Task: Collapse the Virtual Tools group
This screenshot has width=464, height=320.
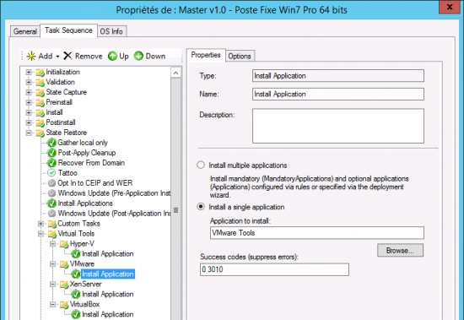Action: pos(40,234)
